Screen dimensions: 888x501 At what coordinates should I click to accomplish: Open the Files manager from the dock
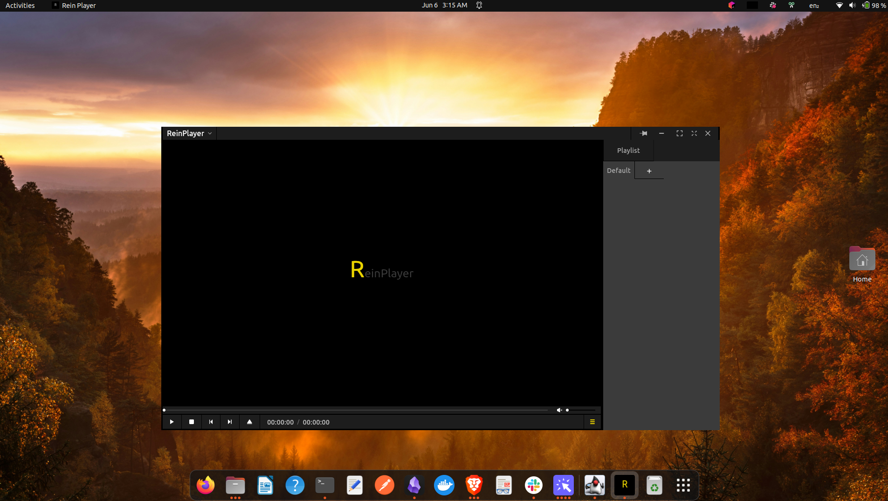pos(235,485)
